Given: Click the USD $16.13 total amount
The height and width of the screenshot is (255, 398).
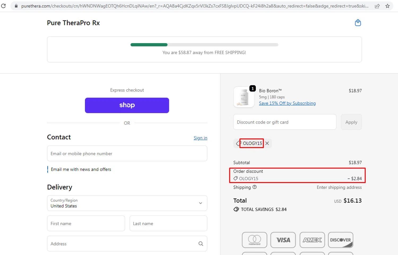Looking at the screenshot, I should click(x=348, y=201).
